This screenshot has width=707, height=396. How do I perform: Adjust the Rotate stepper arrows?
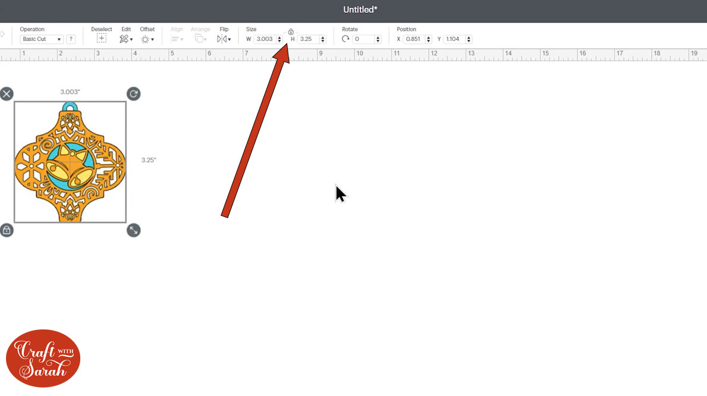coord(378,39)
